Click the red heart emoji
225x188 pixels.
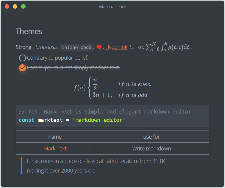(x=99, y=47)
